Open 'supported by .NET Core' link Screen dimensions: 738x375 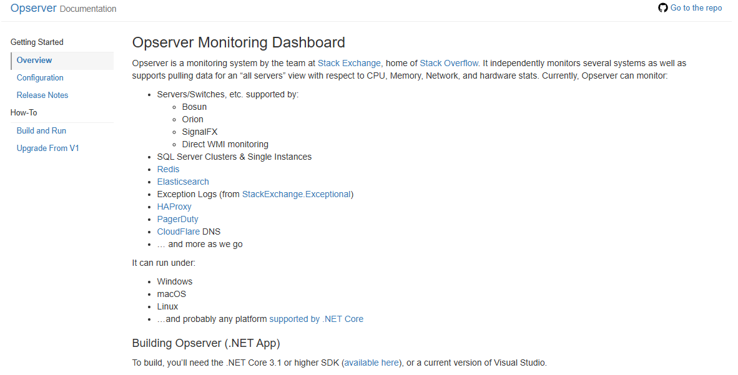tap(316, 319)
